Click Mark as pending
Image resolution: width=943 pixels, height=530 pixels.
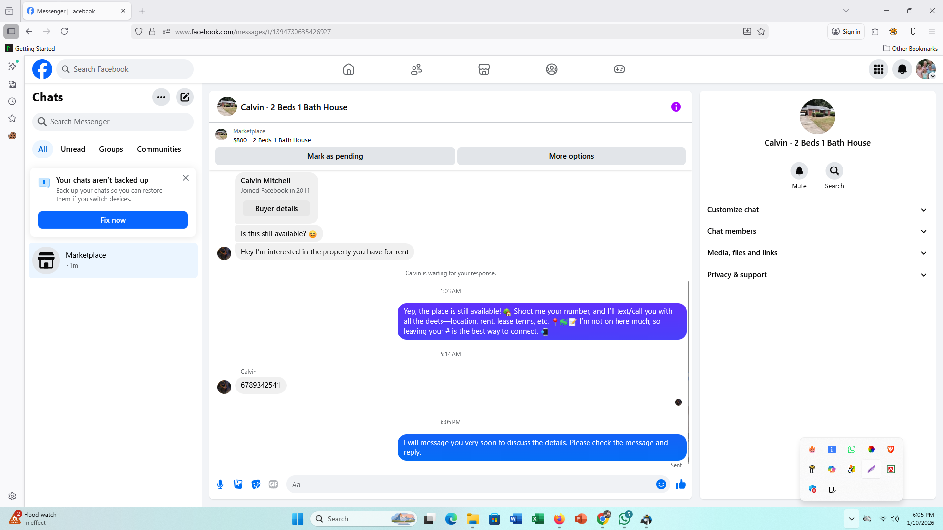335,156
